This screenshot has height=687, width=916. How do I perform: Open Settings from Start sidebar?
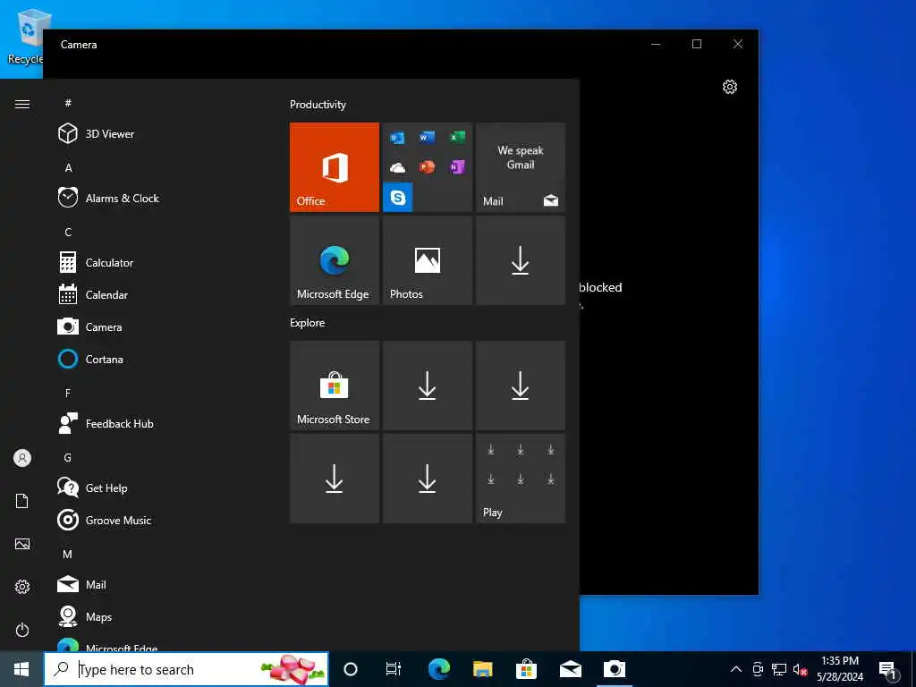[x=22, y=587]
